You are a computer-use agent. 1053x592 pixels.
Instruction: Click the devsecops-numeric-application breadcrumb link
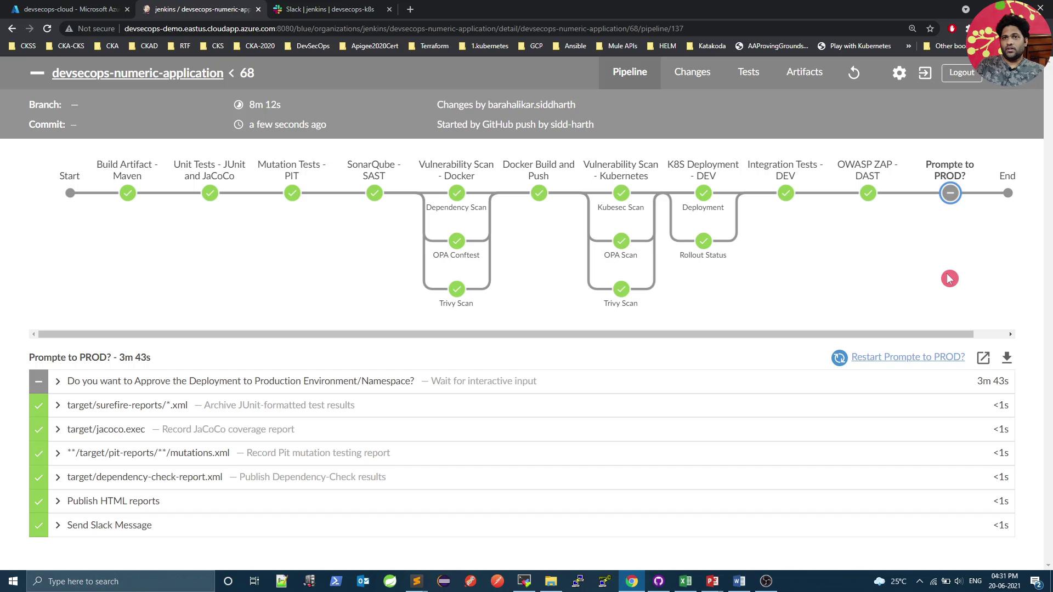coord(138,73)
